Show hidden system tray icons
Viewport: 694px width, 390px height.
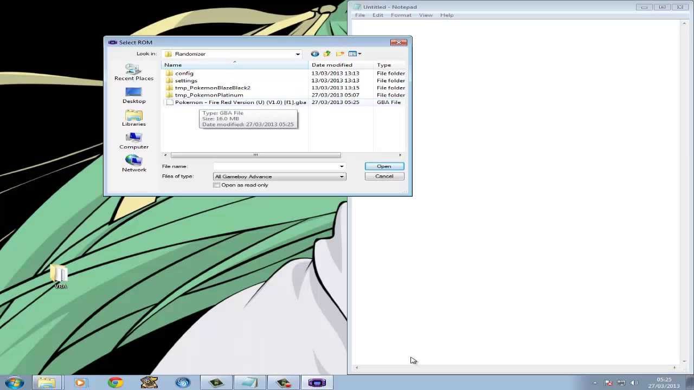tap(595, 383)
